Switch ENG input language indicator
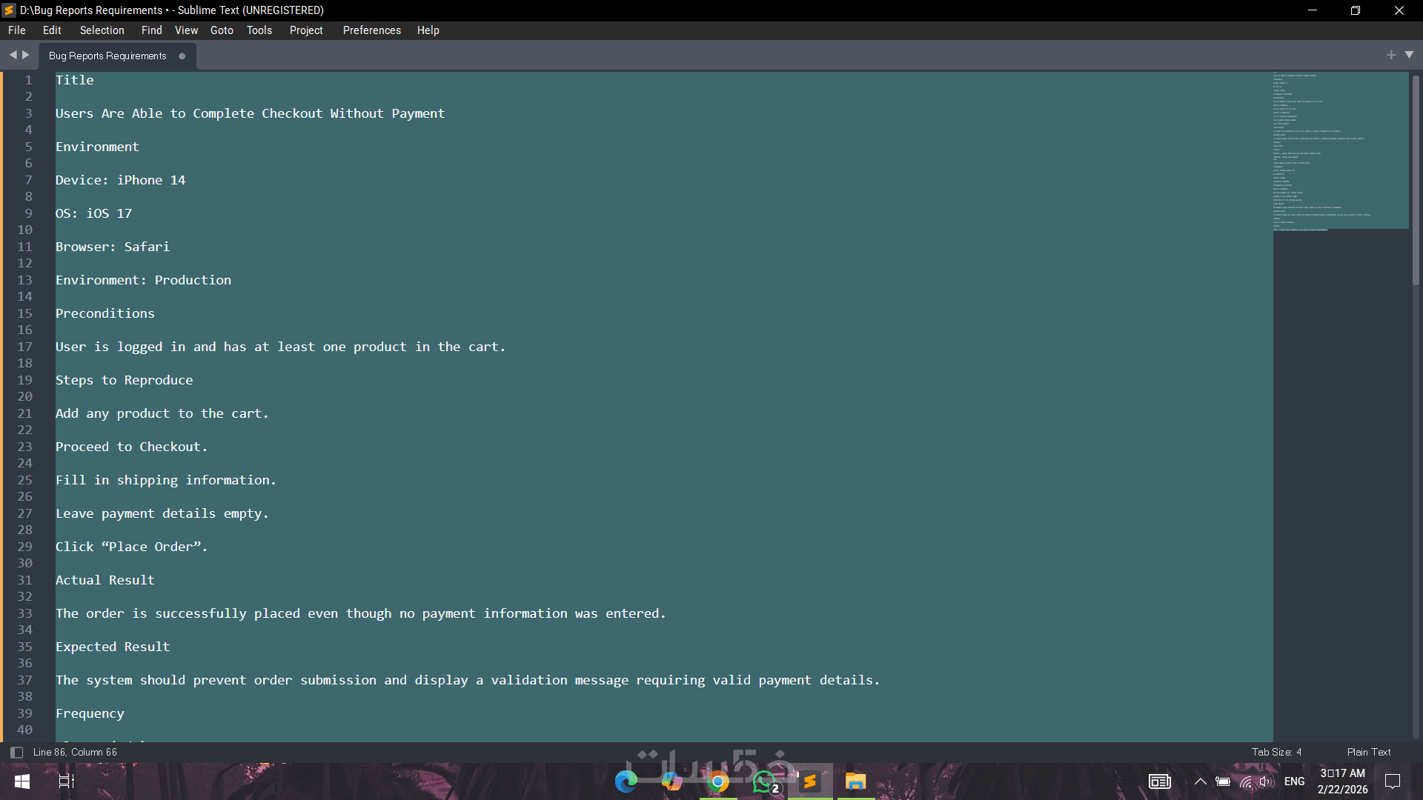1423x800 pixels. coord(1294,781)
